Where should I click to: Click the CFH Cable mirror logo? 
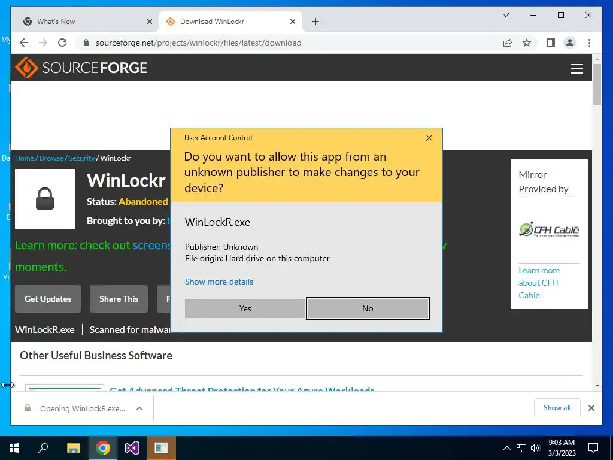point(549,229)
